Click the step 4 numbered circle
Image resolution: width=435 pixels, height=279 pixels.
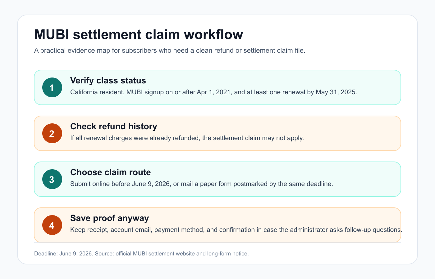pyautogui.click(x=52, y=225)
